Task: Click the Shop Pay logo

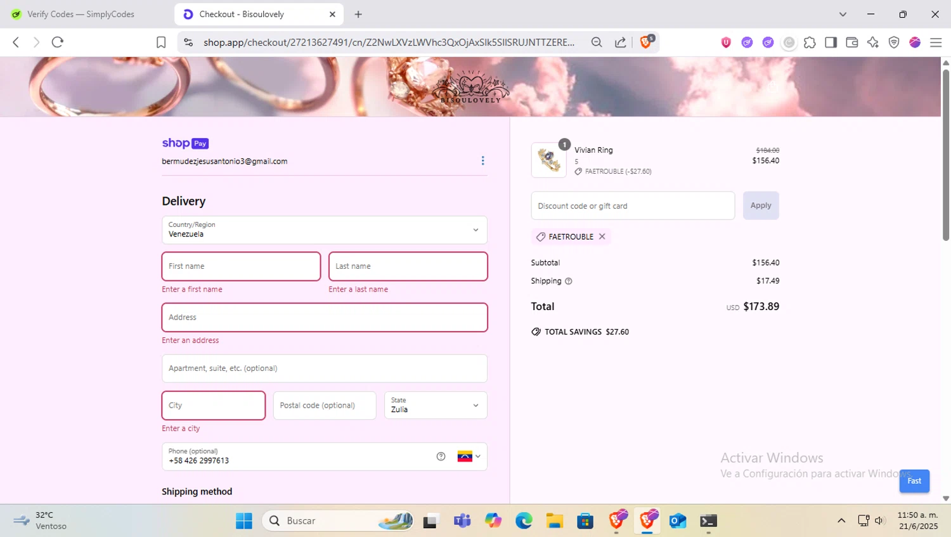Action: (x=185, y=143)
